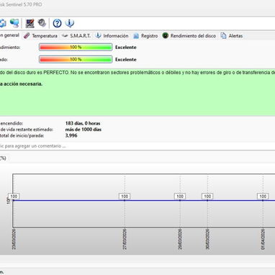
Task: Click the 'PERFECTO' disk status sentence
Action: coord(137,73)
